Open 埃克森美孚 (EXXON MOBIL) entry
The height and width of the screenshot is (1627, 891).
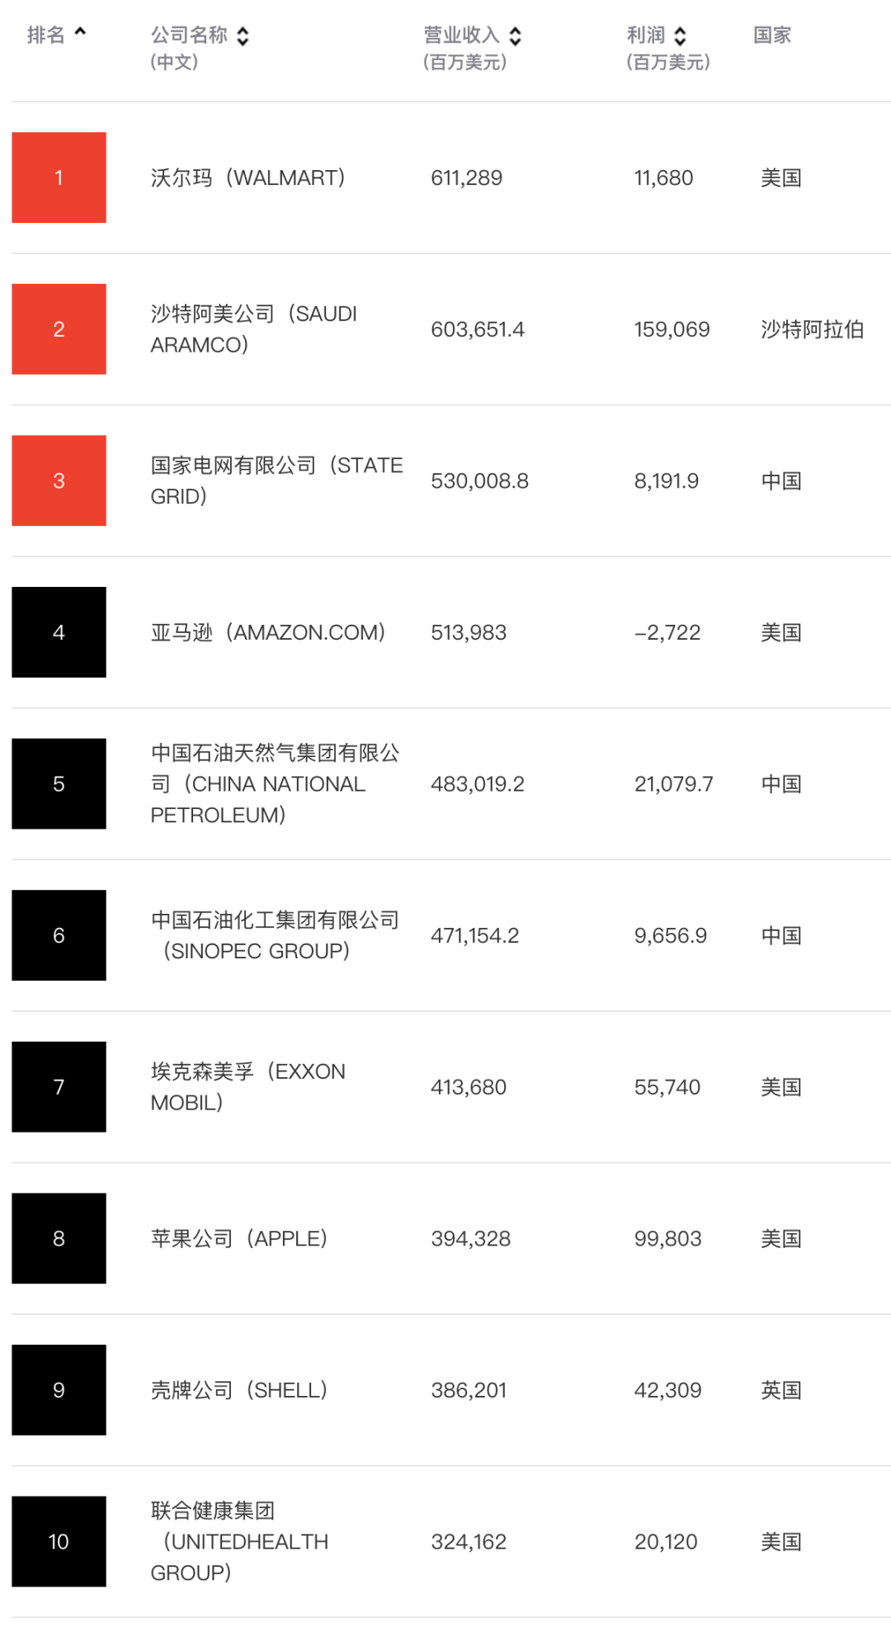pyautogui.click(x=247, y=1086)
